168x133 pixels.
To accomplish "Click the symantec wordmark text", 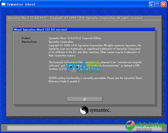I will point(100,111).
